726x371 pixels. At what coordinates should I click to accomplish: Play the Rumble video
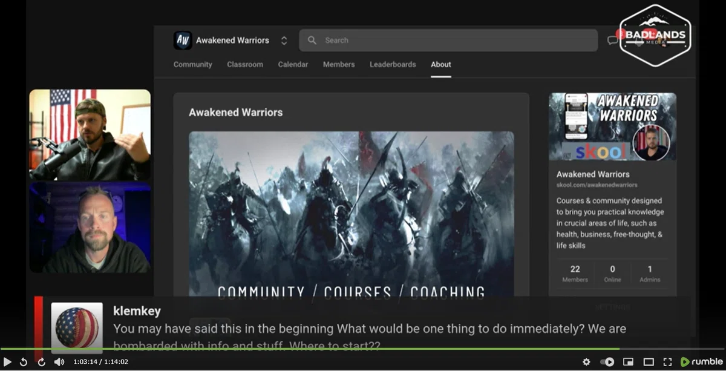pyautogui.click(x=7, y=362)
